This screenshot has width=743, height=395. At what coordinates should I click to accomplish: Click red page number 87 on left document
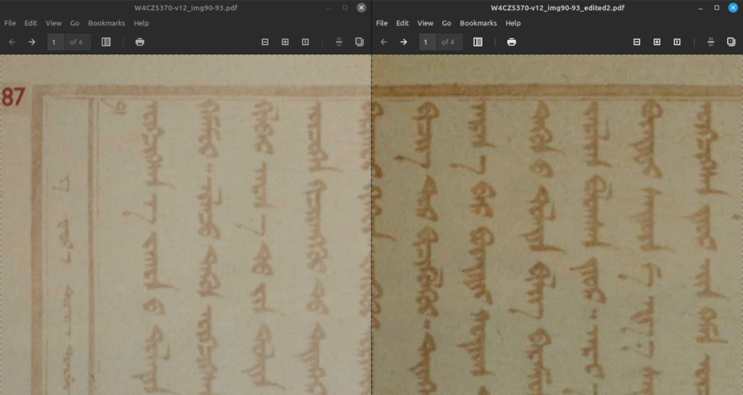click(x=13, y=96)
